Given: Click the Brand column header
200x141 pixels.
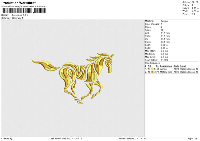Looking at the screenshot, I should click(183, 66).
